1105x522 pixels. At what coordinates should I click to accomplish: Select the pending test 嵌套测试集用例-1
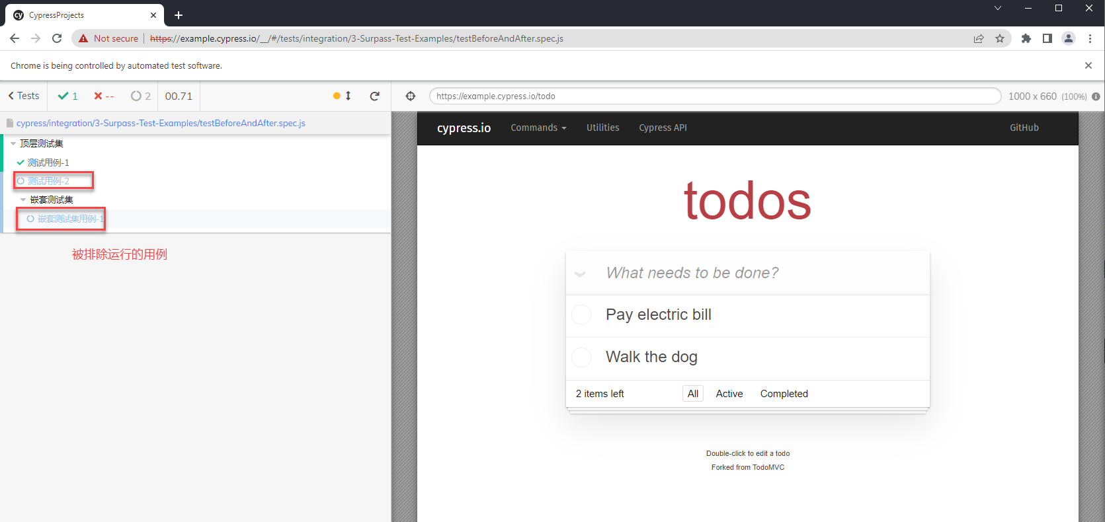[x=70, y=218]
